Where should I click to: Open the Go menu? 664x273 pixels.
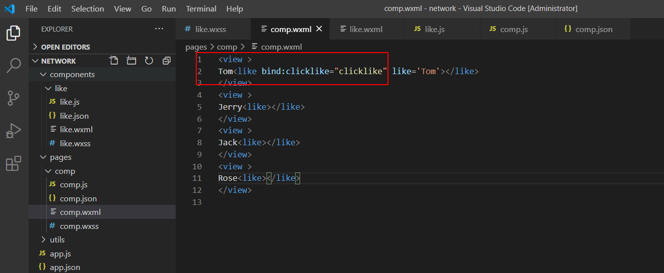147,9
